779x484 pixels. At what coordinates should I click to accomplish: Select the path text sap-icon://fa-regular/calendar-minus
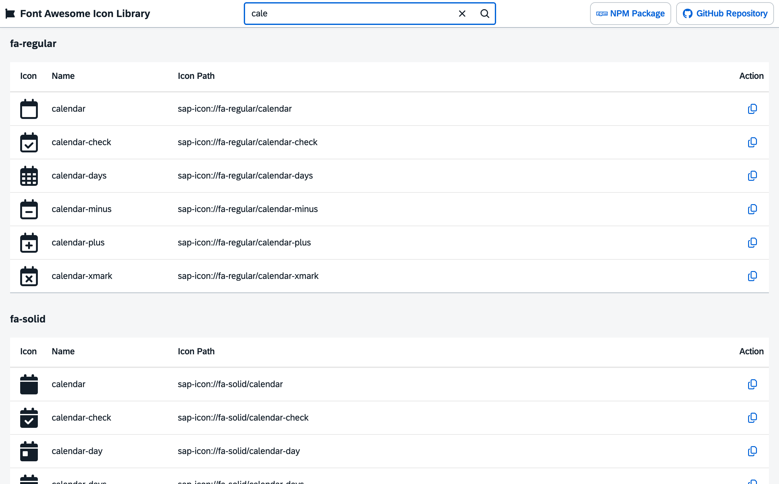[x=248, y=209]
